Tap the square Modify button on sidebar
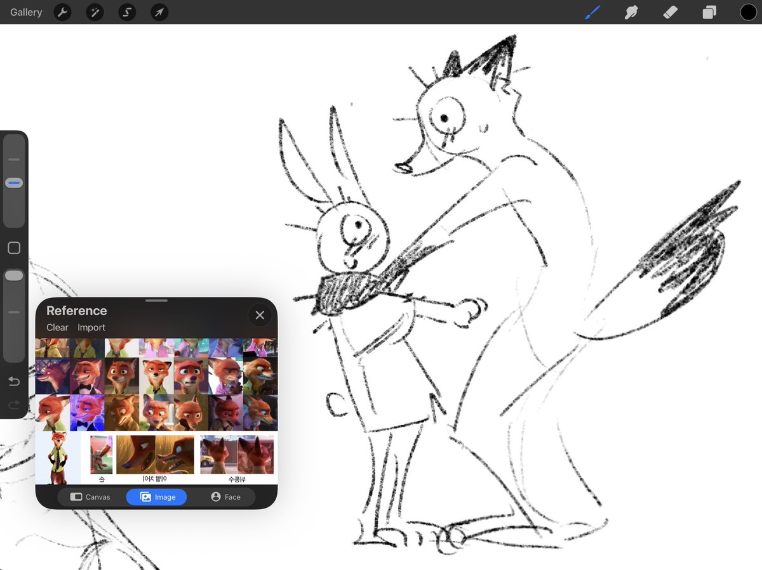Image resolution: width=762 pixels, height=570 pixels. click(x=14, y=248)
